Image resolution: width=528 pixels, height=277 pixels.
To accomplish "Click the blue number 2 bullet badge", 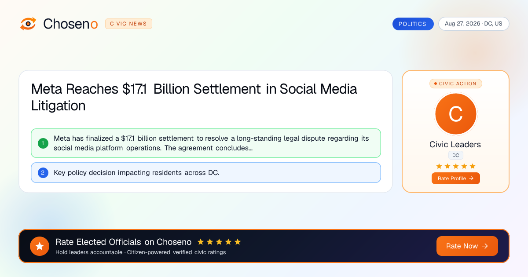I will (x=43, y=173).
